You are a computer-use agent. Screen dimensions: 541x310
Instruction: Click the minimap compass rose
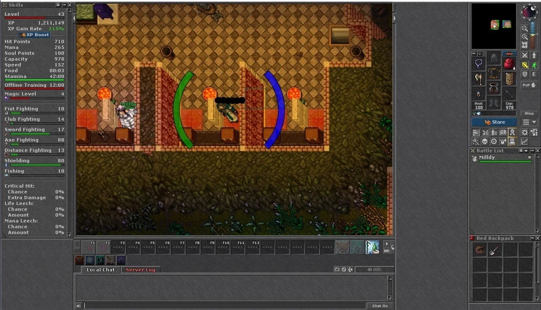[529, 12]
